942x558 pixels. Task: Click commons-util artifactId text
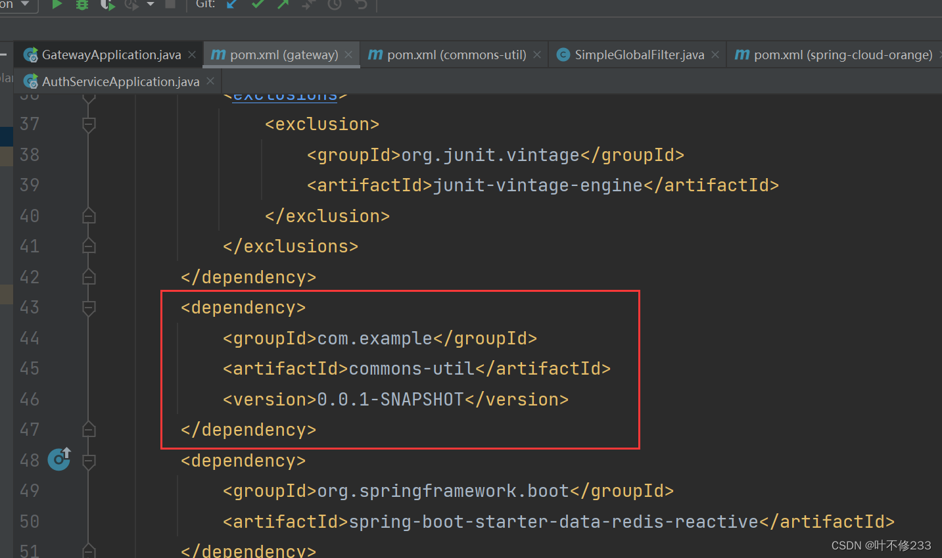(412, 369)
